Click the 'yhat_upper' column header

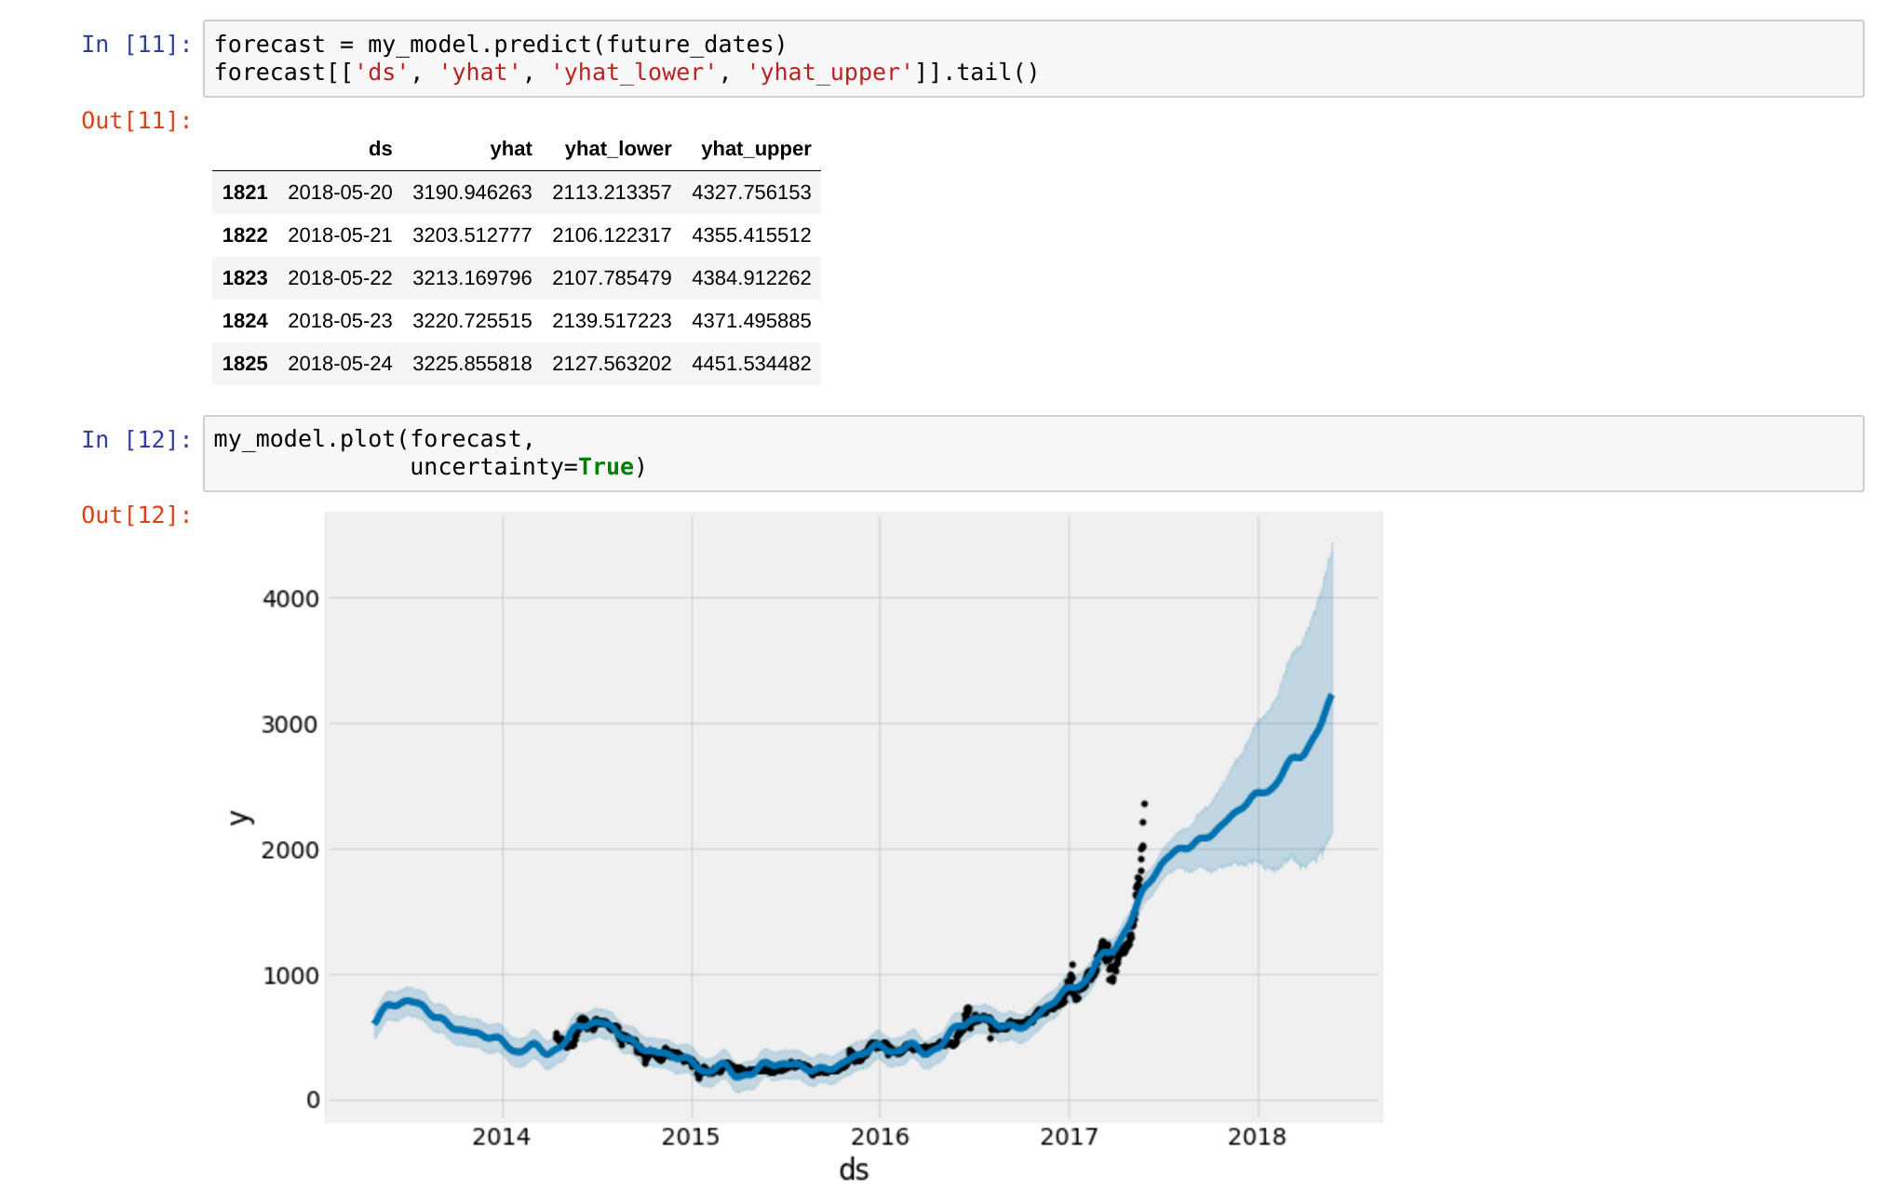point(756,149)
